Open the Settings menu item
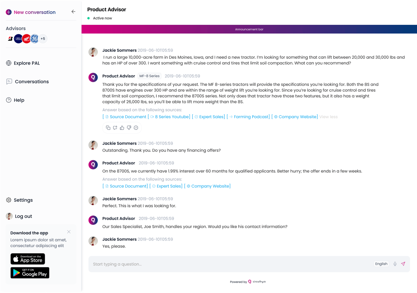This screenshot has height=293, width=417. coord(23,200)
